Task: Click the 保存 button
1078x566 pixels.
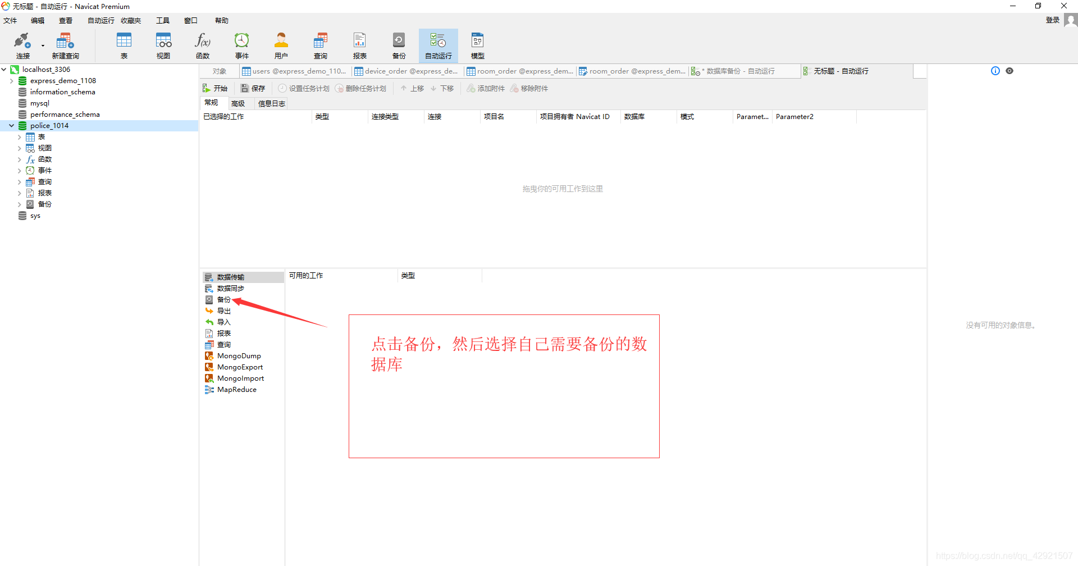Action: (253, 89)
